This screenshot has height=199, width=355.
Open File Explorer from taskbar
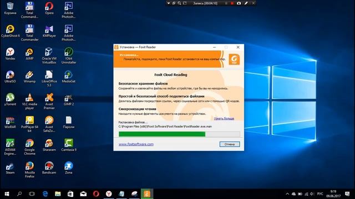(58, 194)
